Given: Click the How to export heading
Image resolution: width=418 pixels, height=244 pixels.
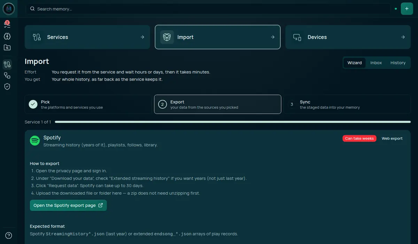Looking at the screenshot, I should 45,163.
